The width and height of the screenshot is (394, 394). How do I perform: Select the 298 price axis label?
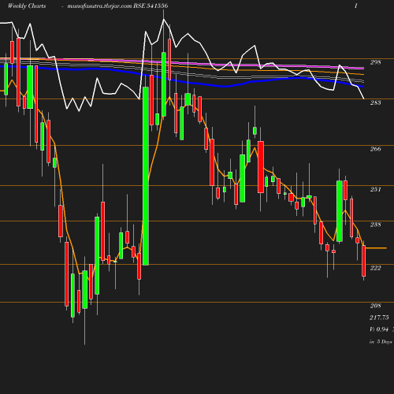[x=375, y=62]
